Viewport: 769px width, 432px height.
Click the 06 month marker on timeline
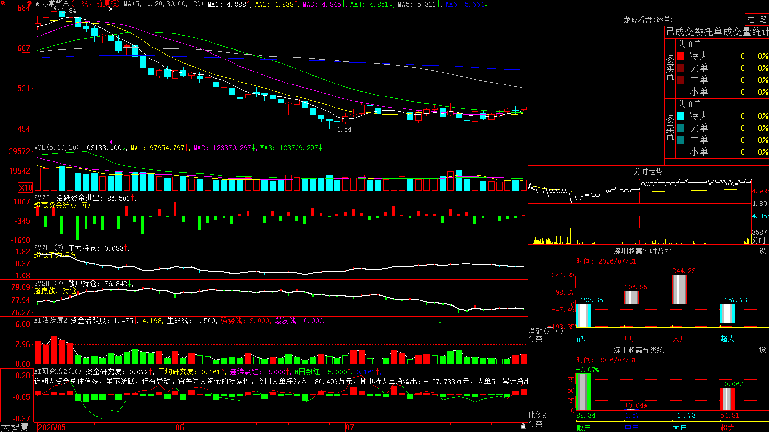point(180,427)
